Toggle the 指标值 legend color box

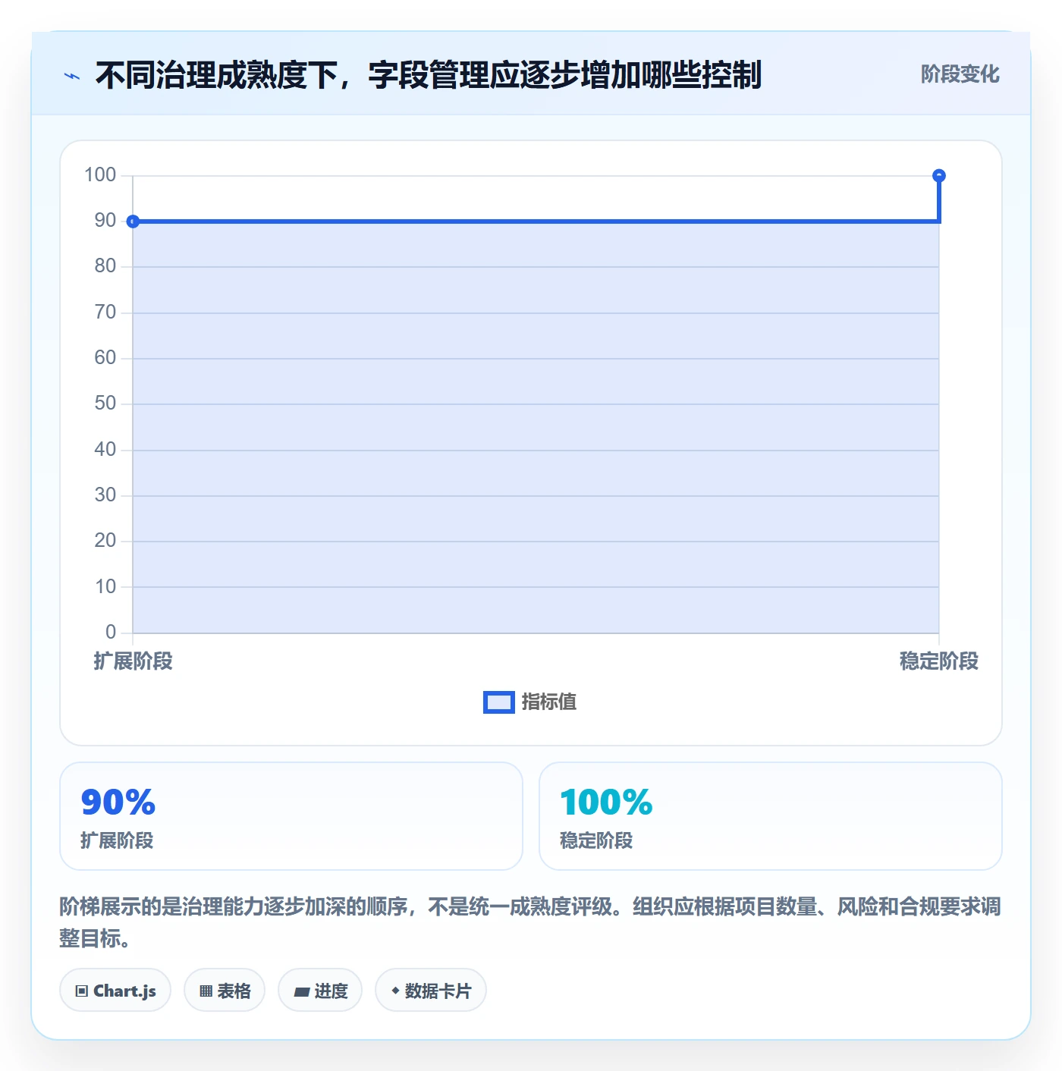coord(499,702)
